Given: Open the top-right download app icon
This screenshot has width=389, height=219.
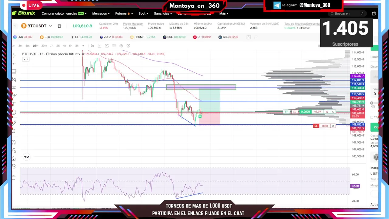Looking at the screenshot, I should pos(374,13).
